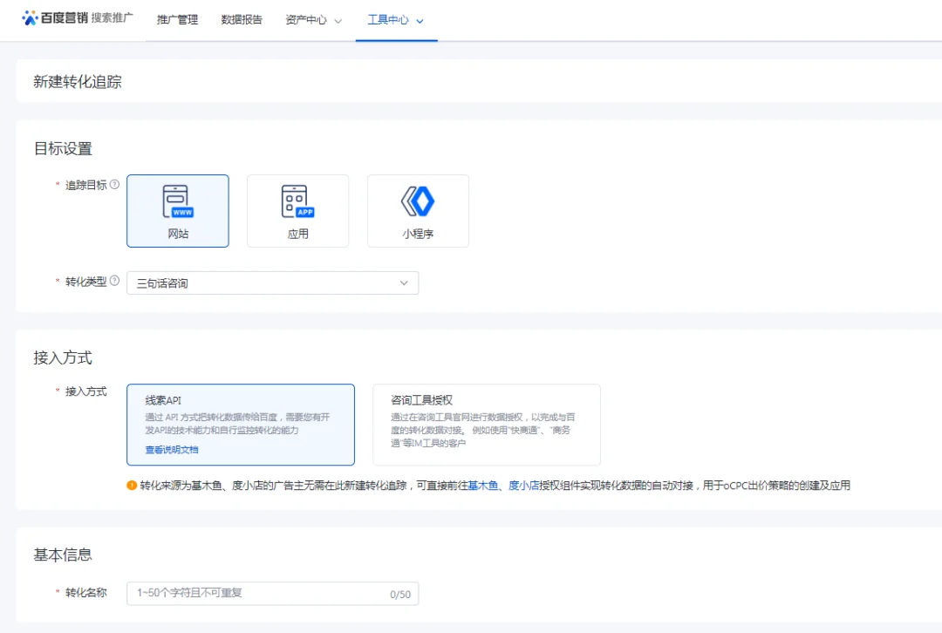Click the 接入方式 section heading
The image size is (942, 633).
point(63,358)
